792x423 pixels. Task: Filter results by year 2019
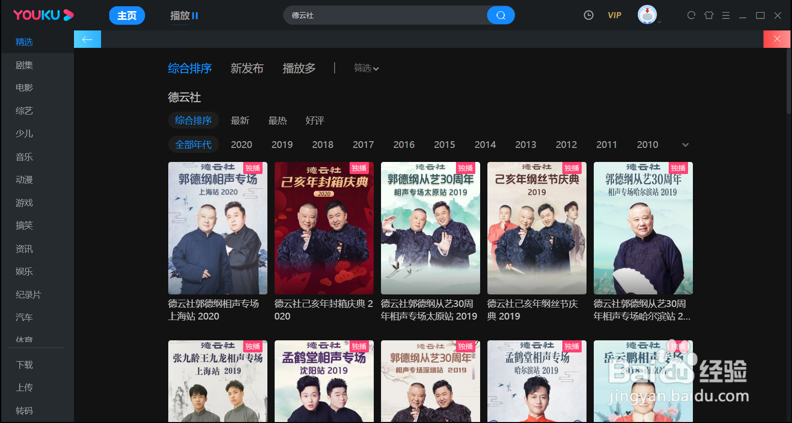coord(282,145)
